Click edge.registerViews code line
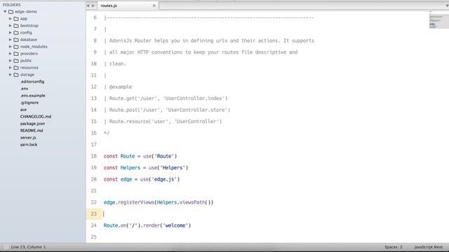The height and width of the screenshot is (252, 449). [x=159, y=202]
